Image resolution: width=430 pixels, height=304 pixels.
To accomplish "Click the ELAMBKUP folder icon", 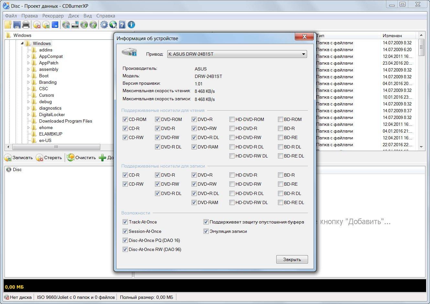I will (x=34, y=134).
